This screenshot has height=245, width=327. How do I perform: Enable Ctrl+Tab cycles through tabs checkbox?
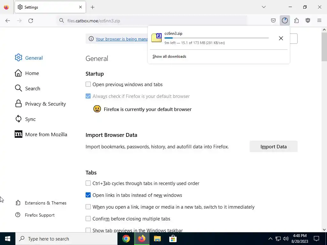[88, 183]
